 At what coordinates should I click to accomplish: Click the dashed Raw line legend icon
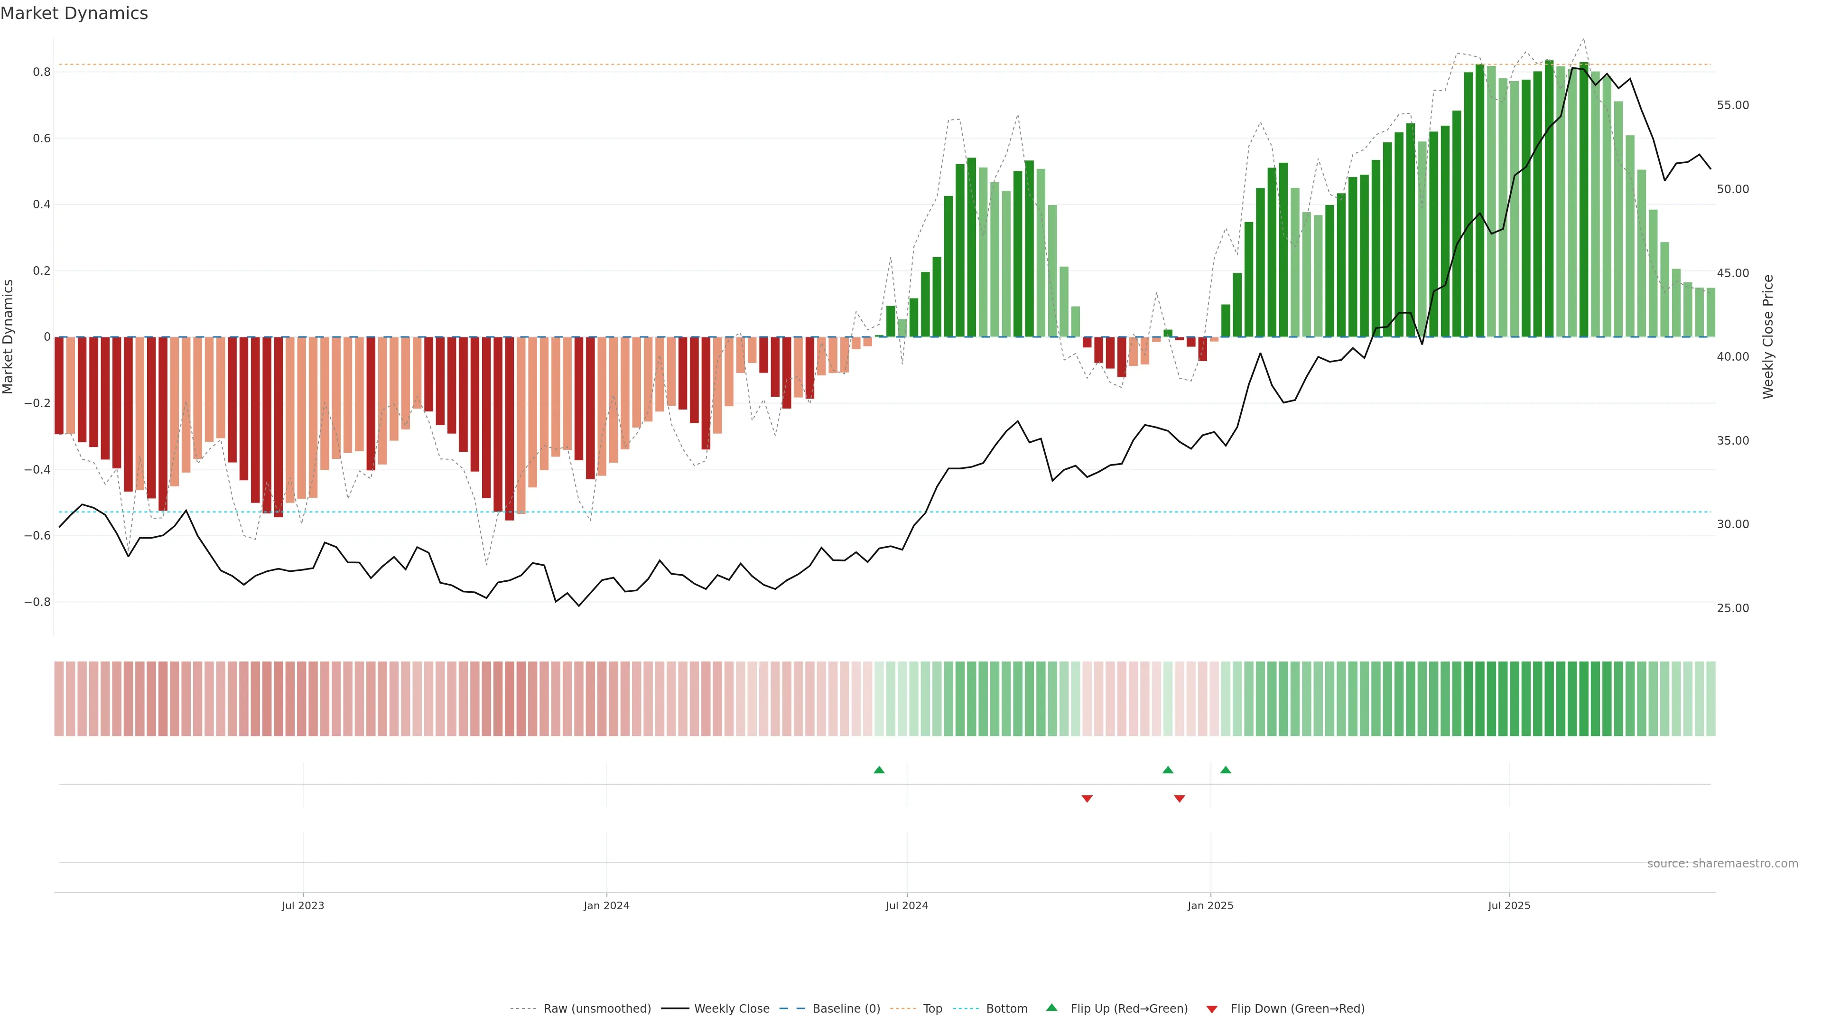pos(523,1009)
